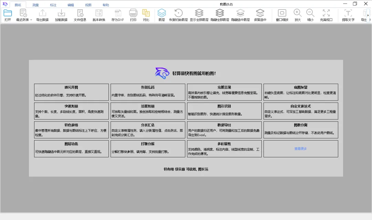The width and height of the screenshot is (372, 220).
Task: Click the 导出数据 upload icon
Action: pyautogui.click(x=42, y=13)
